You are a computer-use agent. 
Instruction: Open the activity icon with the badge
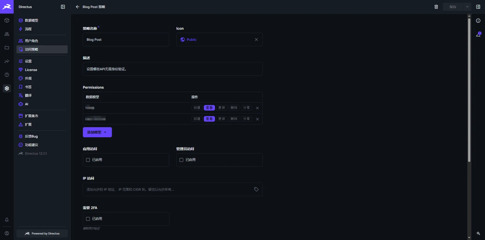pos(478,34)
